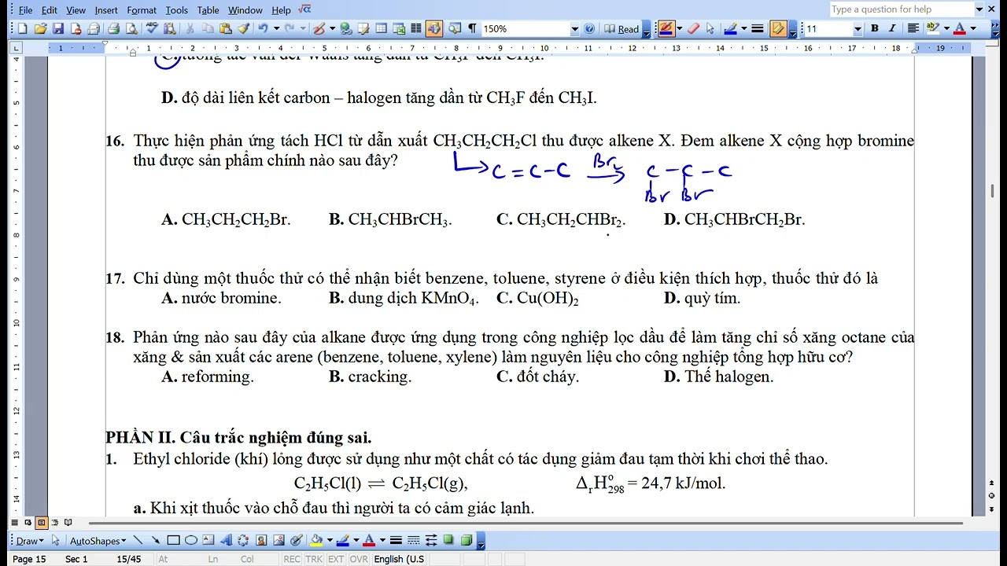Insert a Text Box
This screenshot has height=566, width=1007.
point(208,541)
